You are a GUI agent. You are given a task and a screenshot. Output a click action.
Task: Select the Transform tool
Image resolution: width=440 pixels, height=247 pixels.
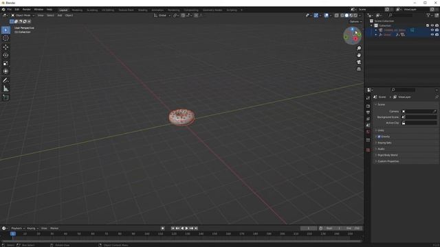5,71
